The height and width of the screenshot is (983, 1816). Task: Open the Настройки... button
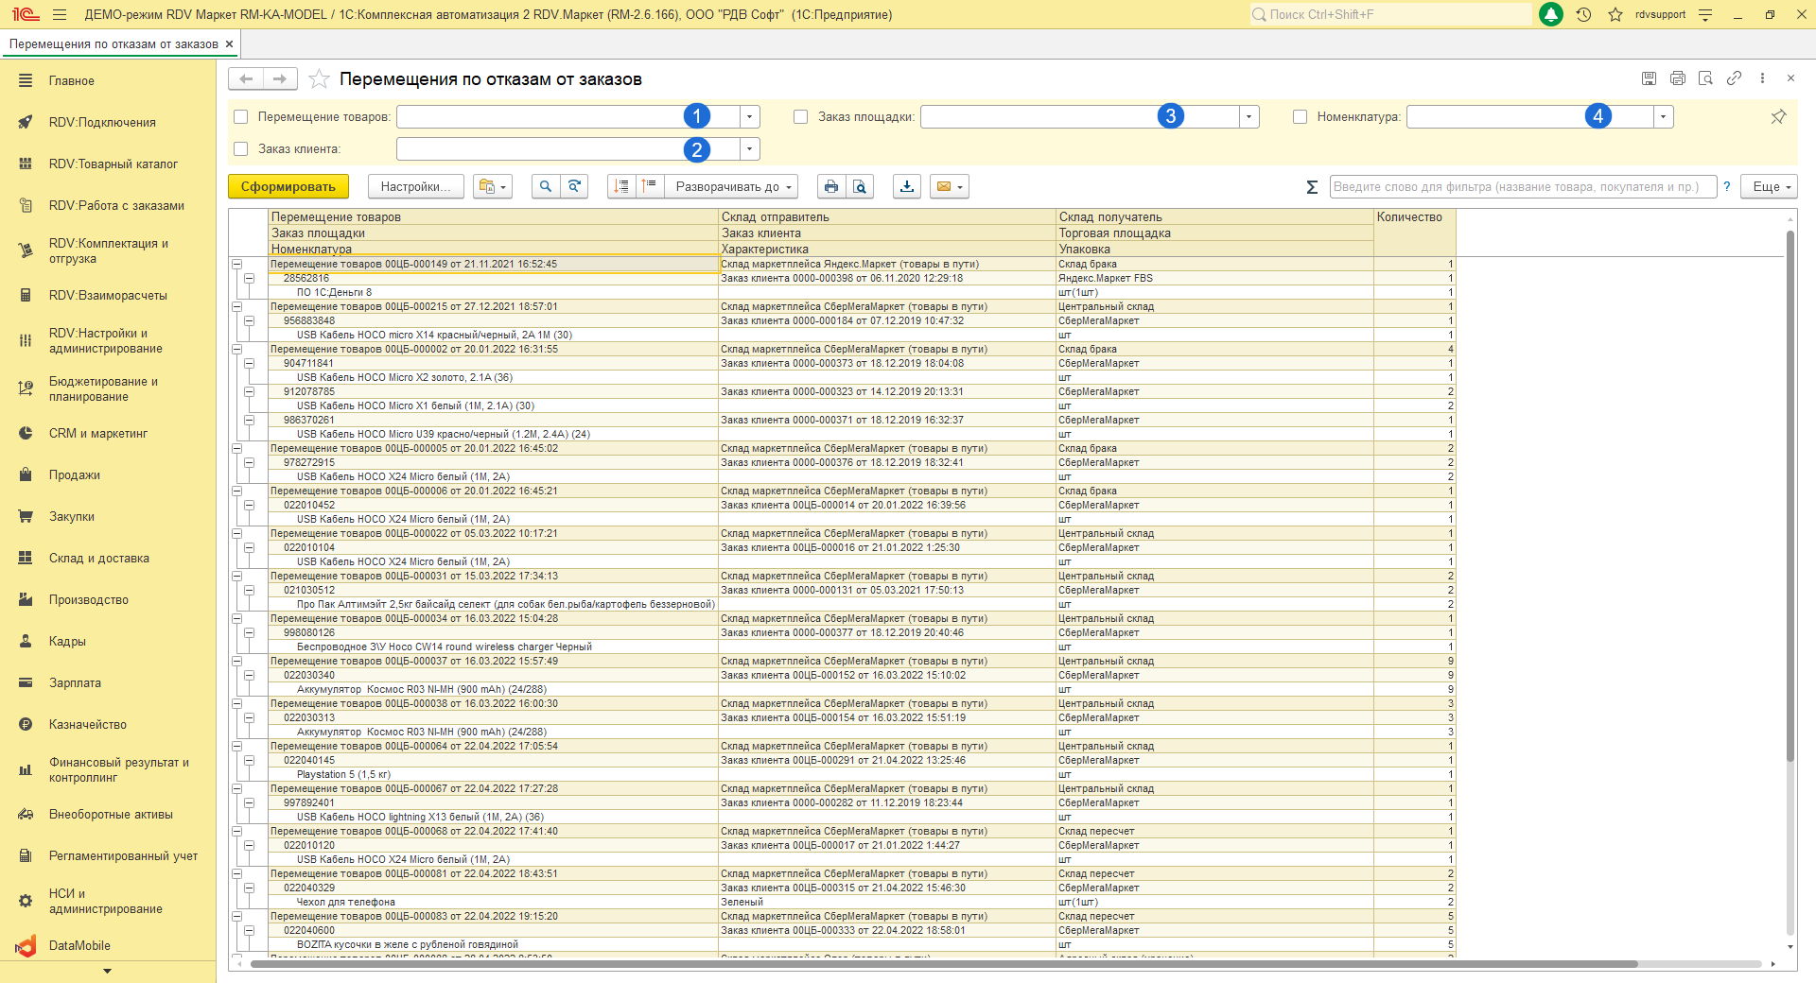click(x=415, y=186)
